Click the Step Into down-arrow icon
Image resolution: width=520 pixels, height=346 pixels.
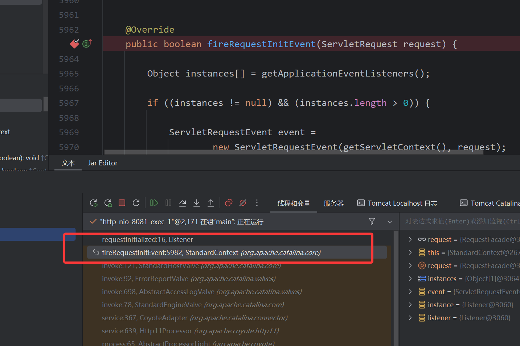click(197, 203)
